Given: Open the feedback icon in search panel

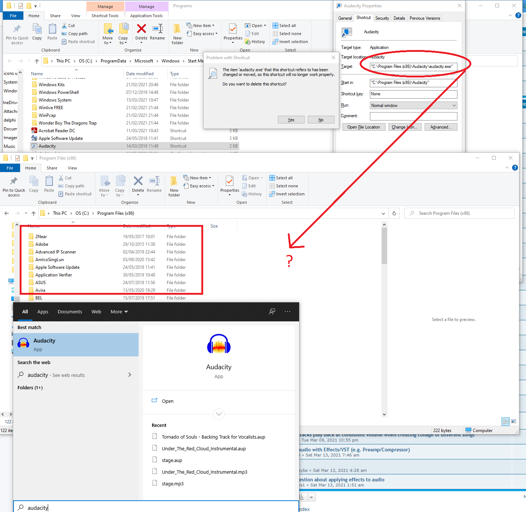Looking at the screenshot, I should point(272,312).
